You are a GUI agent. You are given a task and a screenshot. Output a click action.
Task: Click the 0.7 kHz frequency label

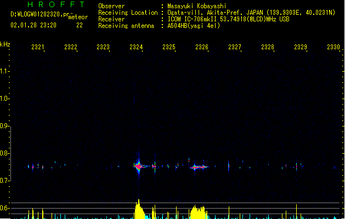(4, 181)
